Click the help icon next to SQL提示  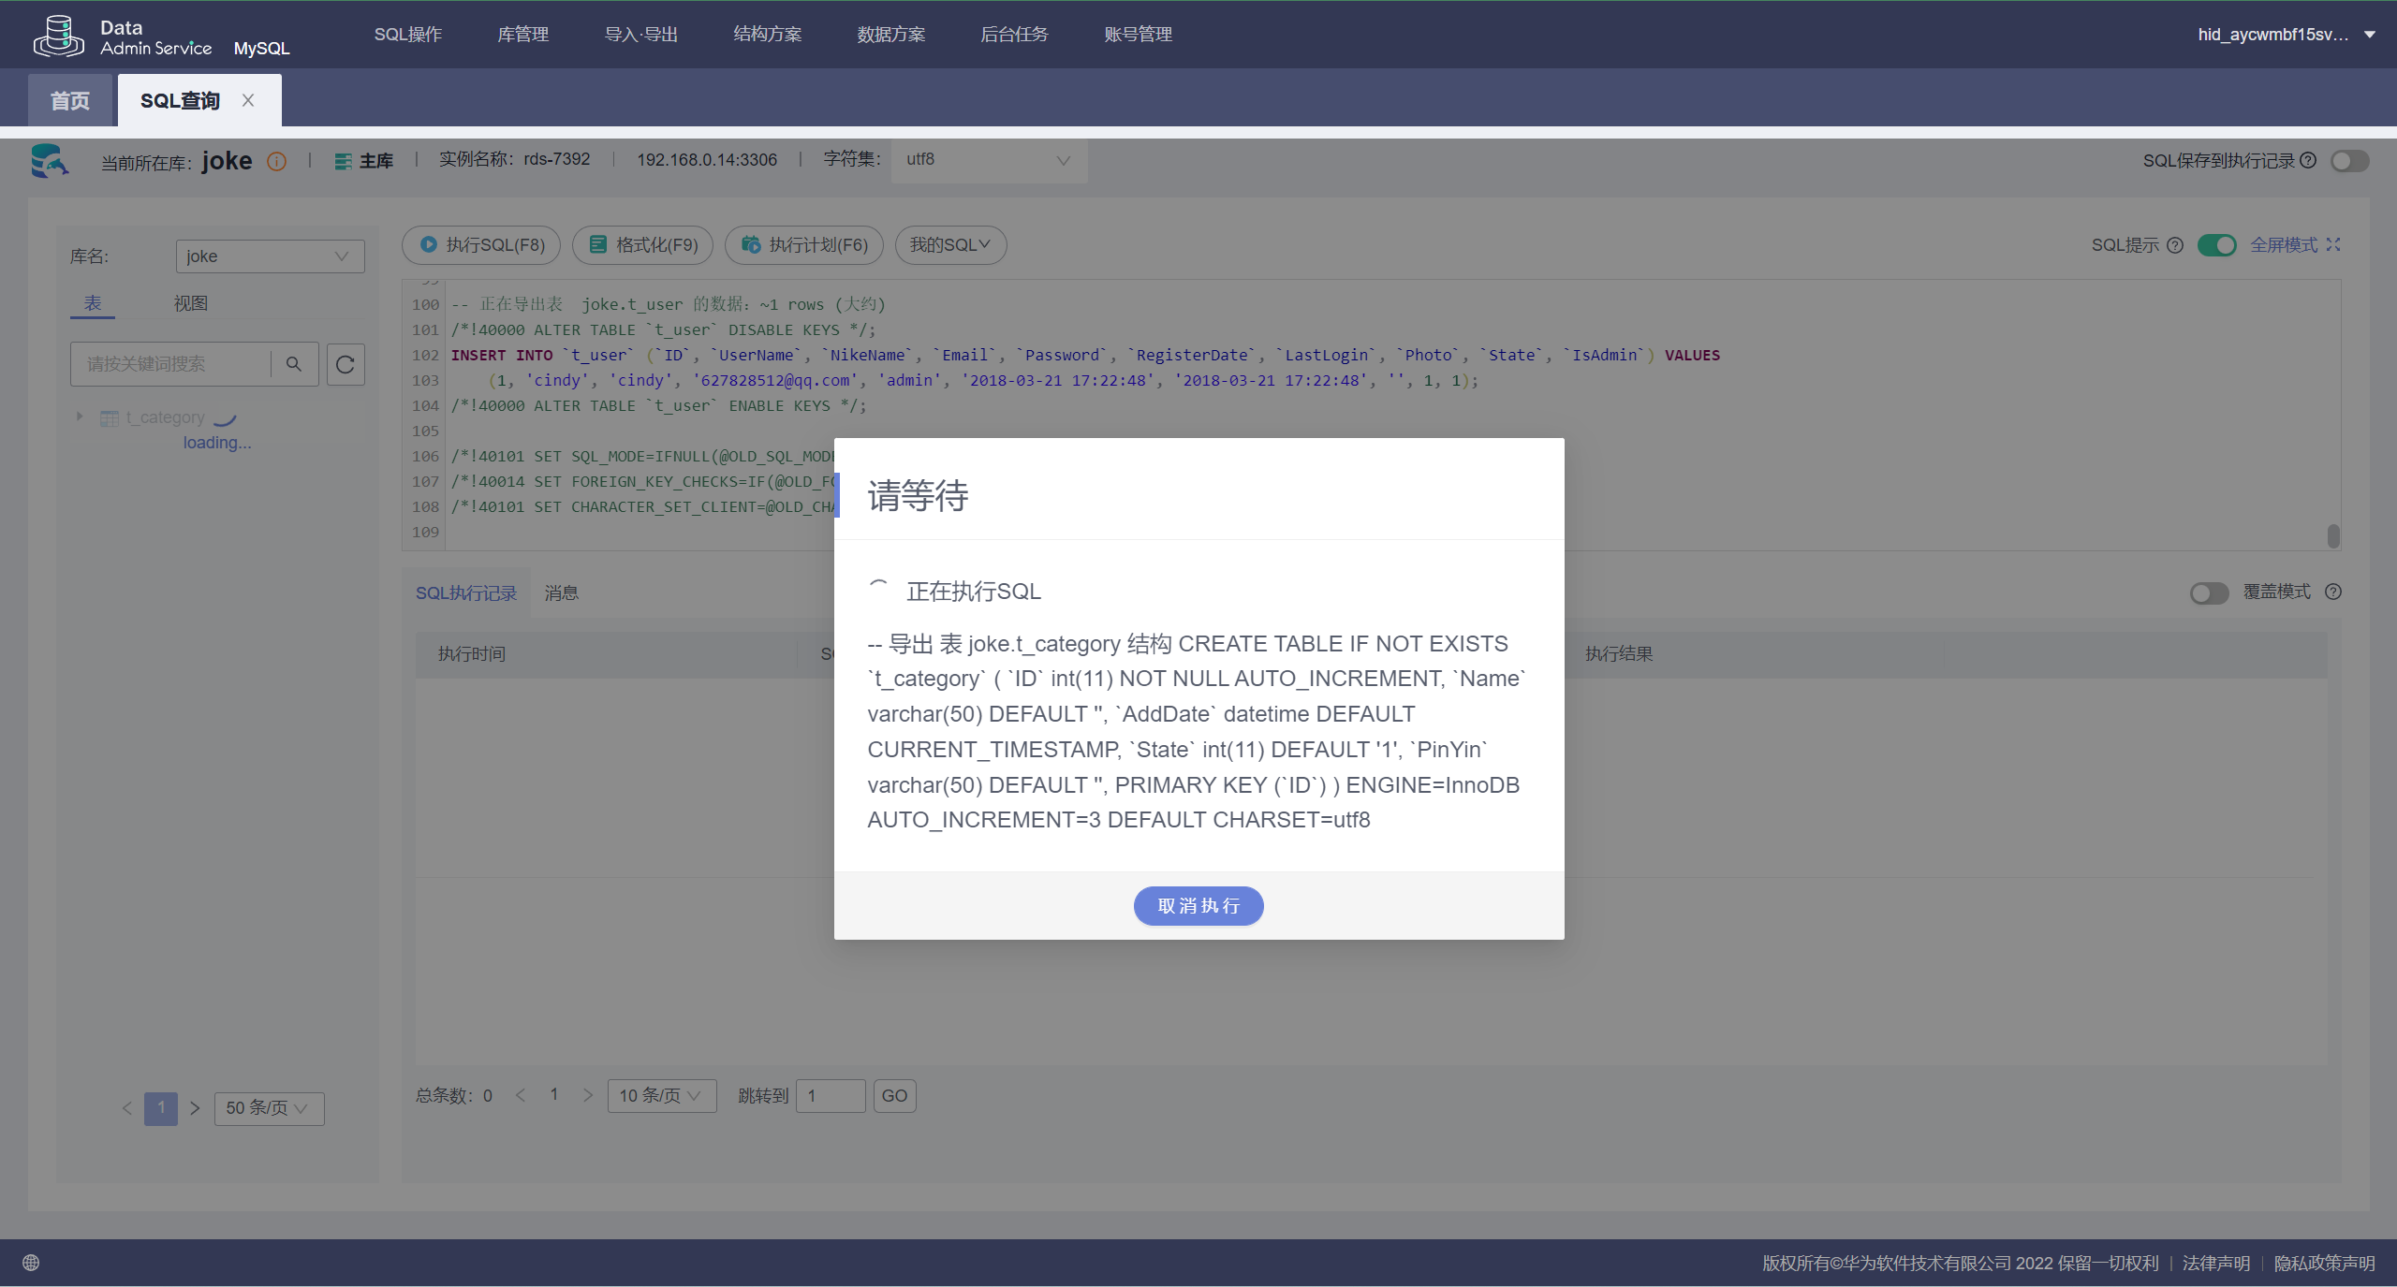click(x=2175, y=245)
